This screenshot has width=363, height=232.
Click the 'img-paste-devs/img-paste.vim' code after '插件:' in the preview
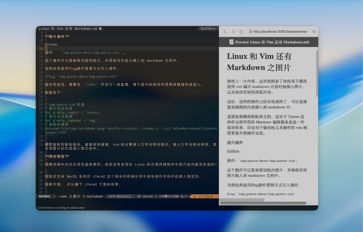pyautogui.click(x=267, y=161)
